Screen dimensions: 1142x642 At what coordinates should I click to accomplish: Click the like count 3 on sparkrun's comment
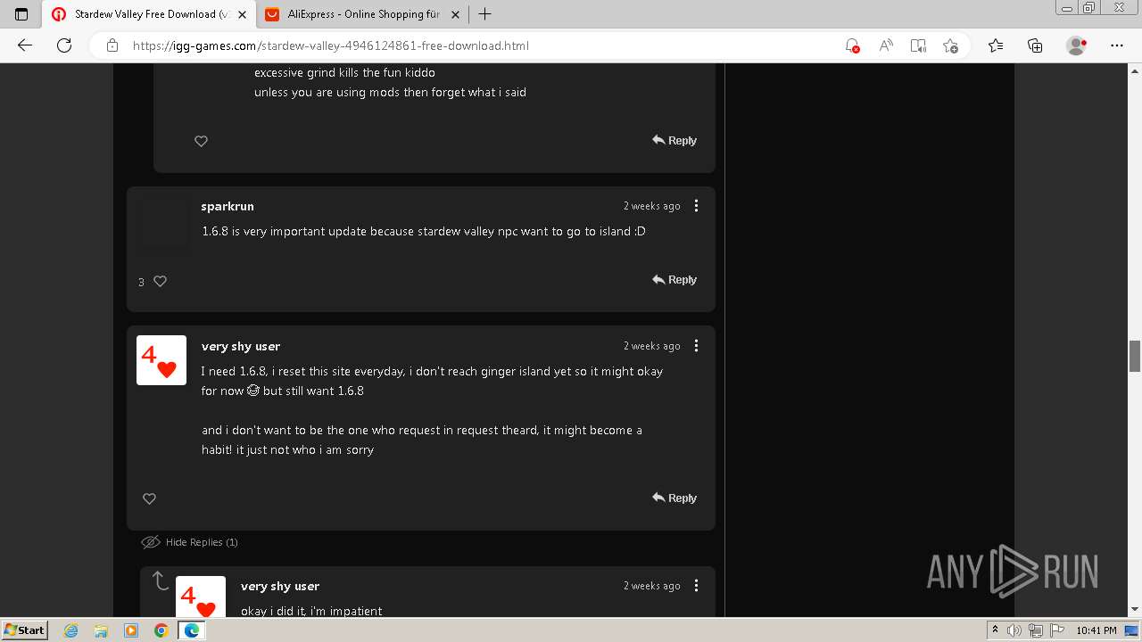141,282
